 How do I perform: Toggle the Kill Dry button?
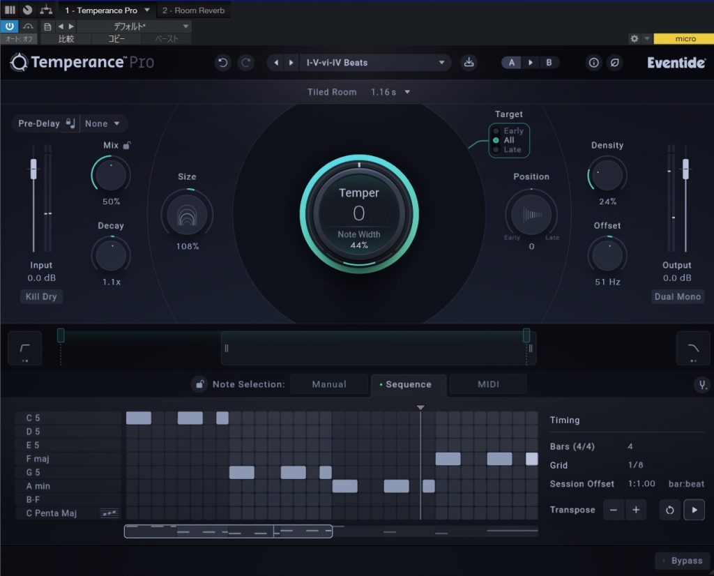tap(42, 297)
